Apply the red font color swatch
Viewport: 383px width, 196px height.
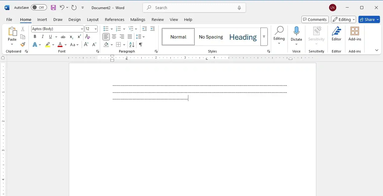point(60,45)
